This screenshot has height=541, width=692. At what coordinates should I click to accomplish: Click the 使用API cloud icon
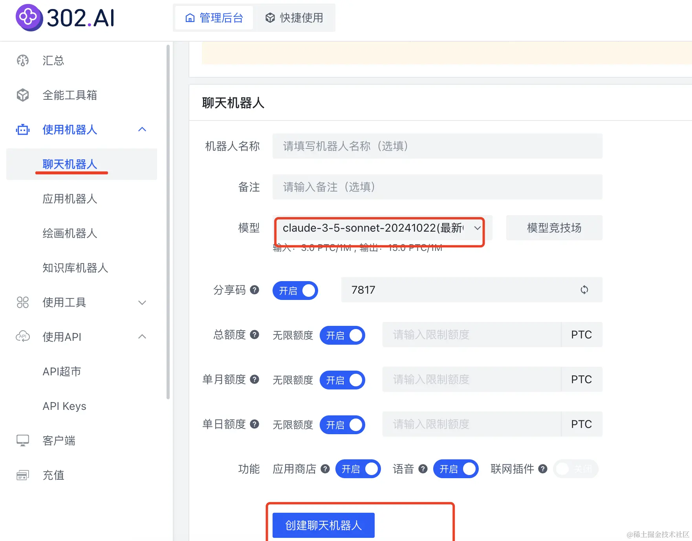(23, 336)
